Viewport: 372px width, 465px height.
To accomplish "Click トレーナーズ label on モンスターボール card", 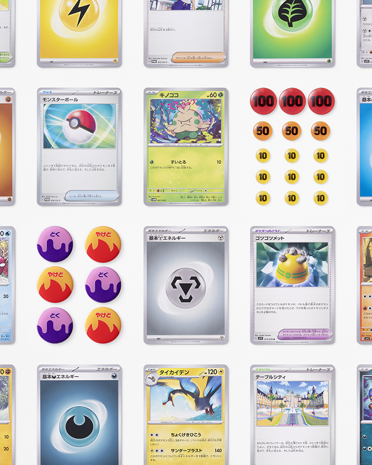I will pyautogui.click(x=105, y=93).
